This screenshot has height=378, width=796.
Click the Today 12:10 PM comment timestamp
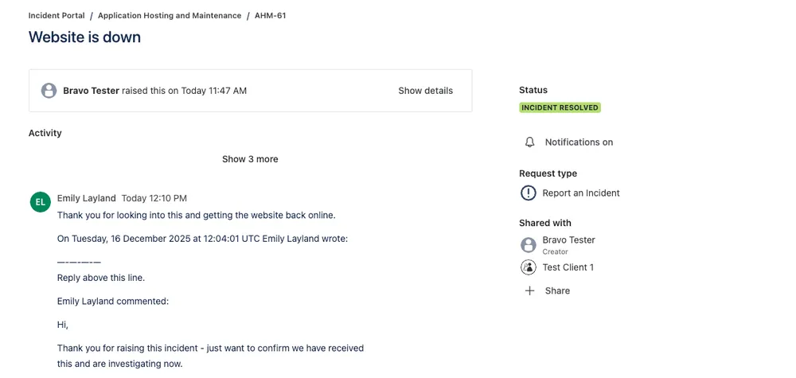[x=154, y=198]
